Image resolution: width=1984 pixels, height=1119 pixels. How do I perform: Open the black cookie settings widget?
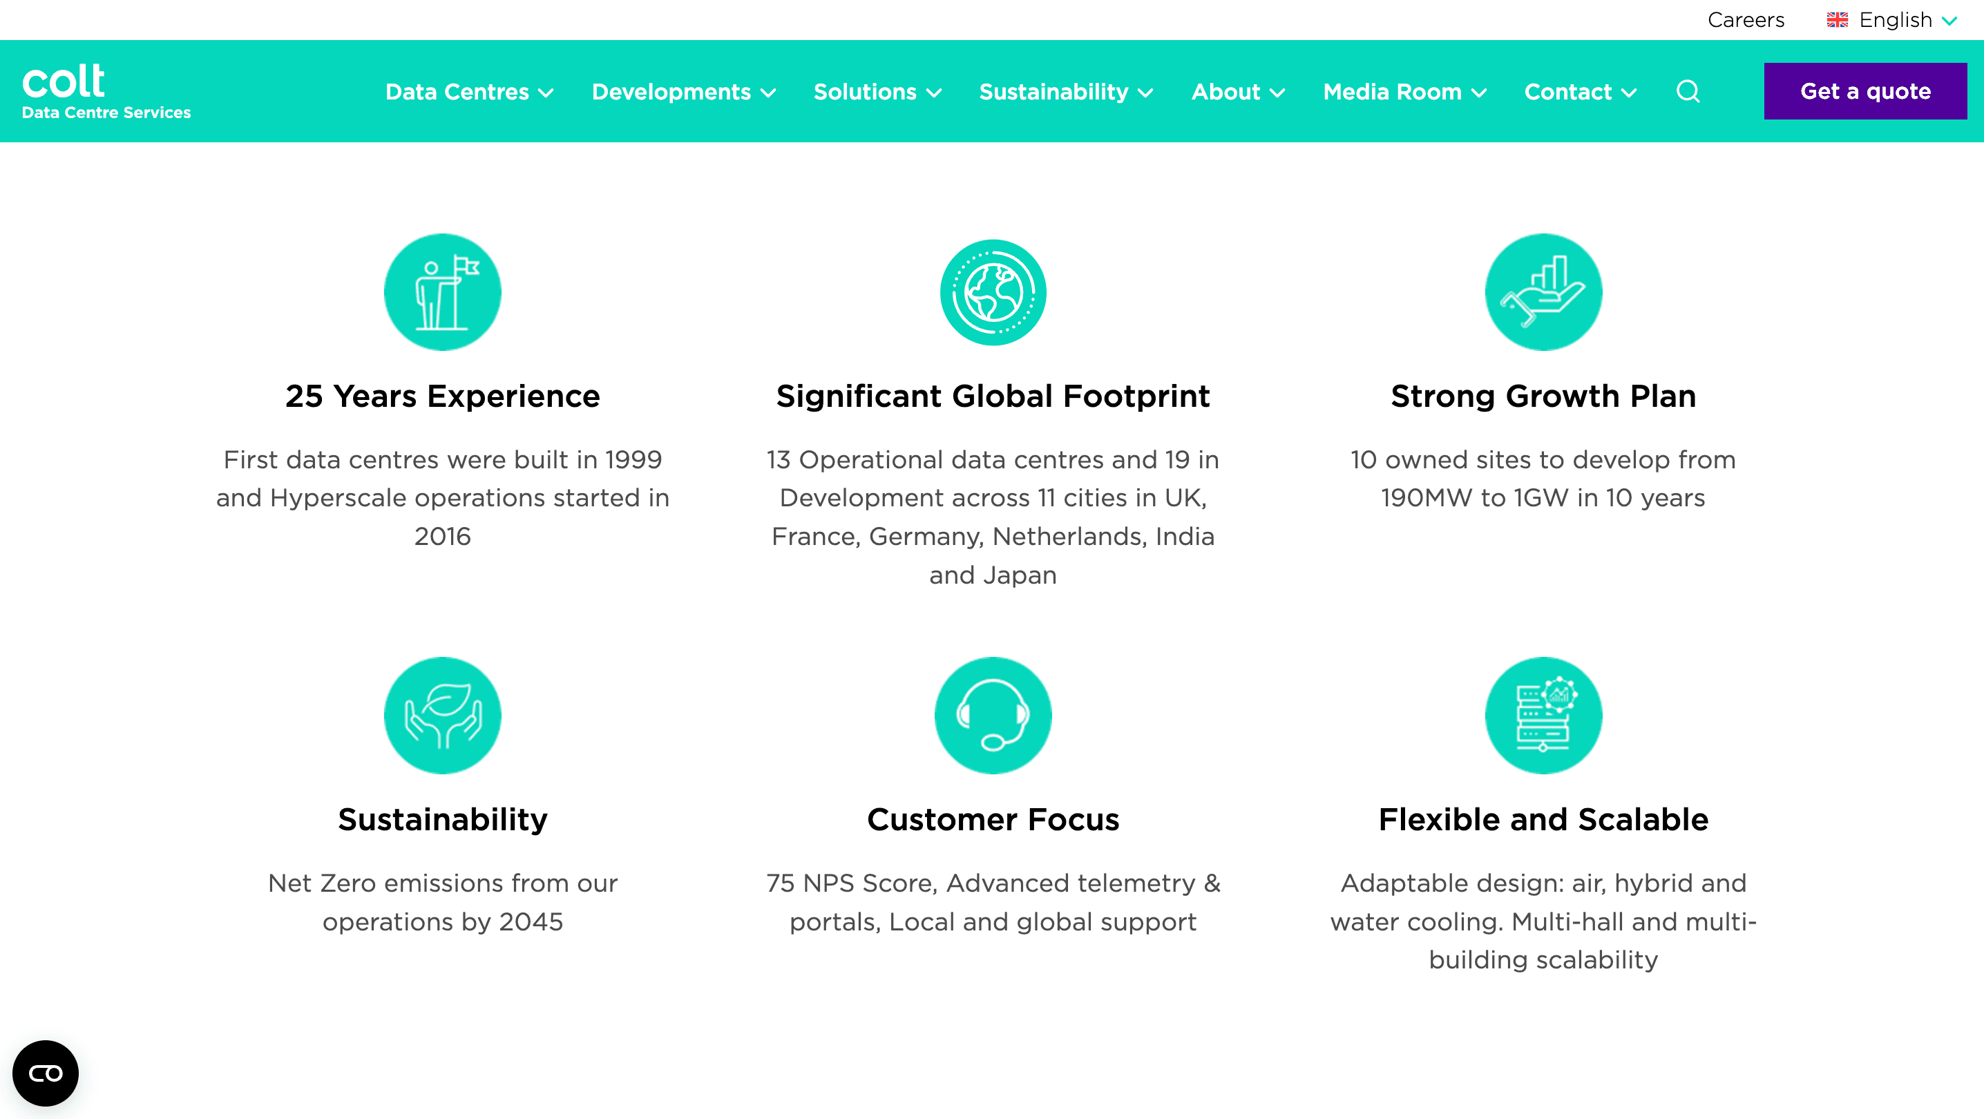click(46, 1073)
